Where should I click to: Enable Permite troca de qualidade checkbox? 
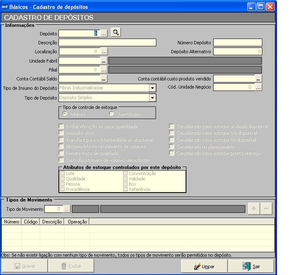(61, 153)
